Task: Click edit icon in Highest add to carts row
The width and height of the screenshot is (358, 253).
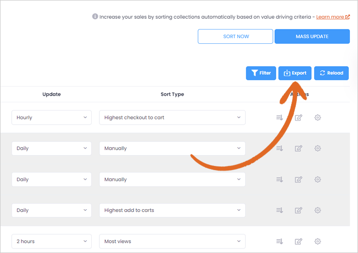Action: (x=298, y=210)
